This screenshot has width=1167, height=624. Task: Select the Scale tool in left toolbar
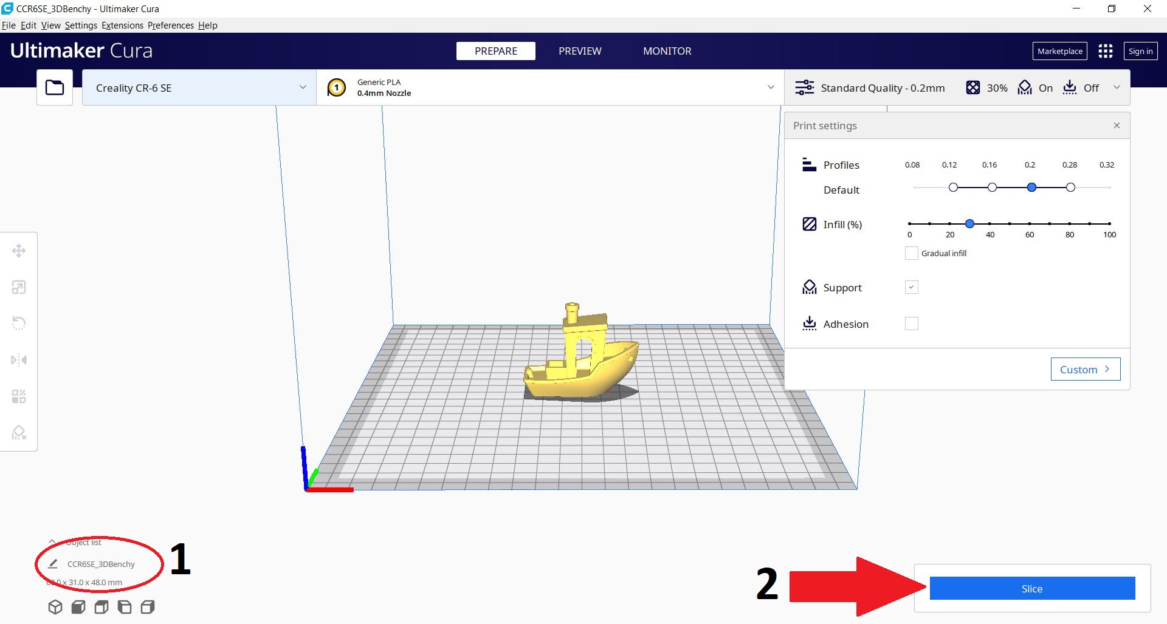[x=19, y=287]
